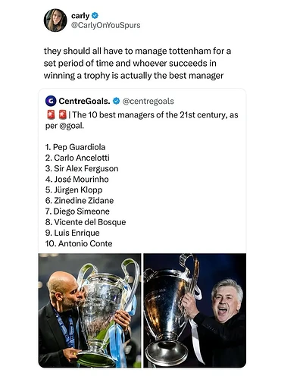Screen dimensions: 303x379
Task: Click the first red siren emoji
Action: (51, 114)
